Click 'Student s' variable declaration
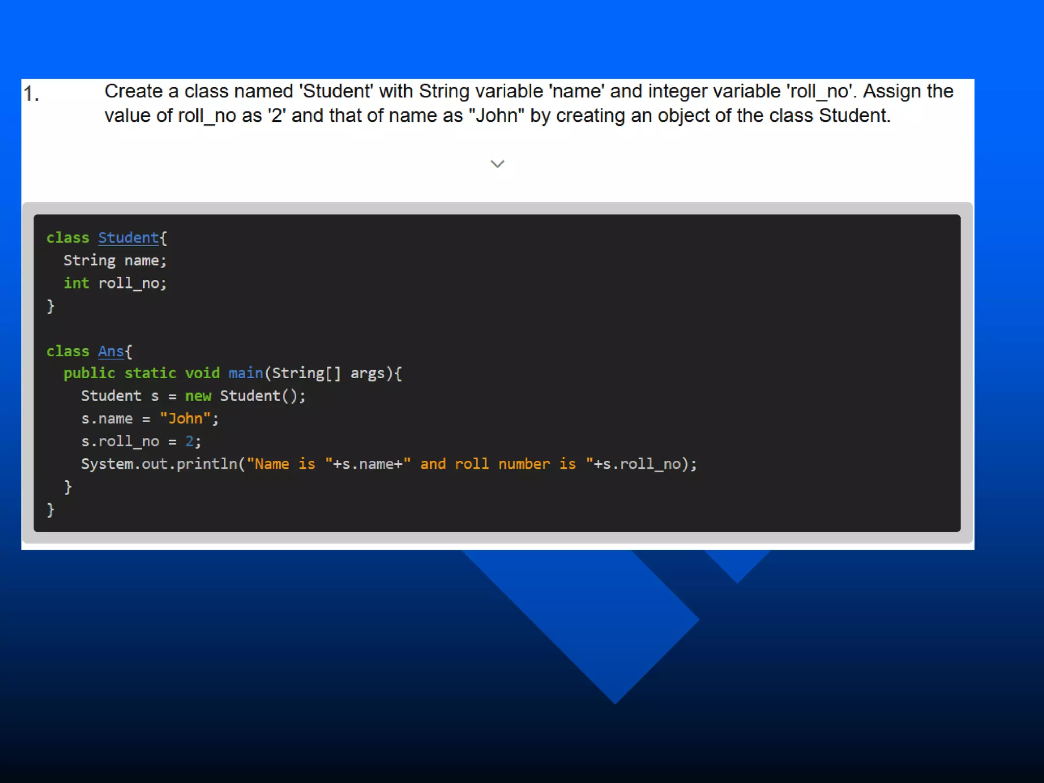This screenshot has width=1044, height=783. 119,396
